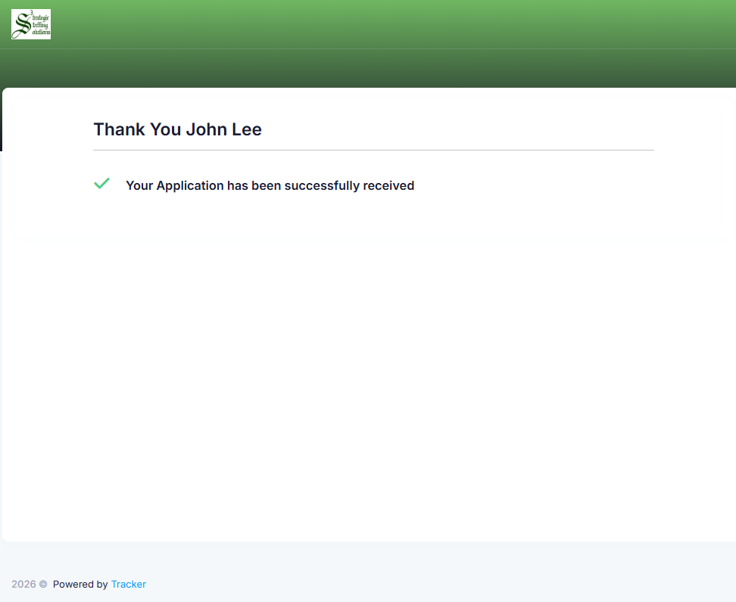Click the green success checkmark icon
736x602 pixels.
click(101, 184)
